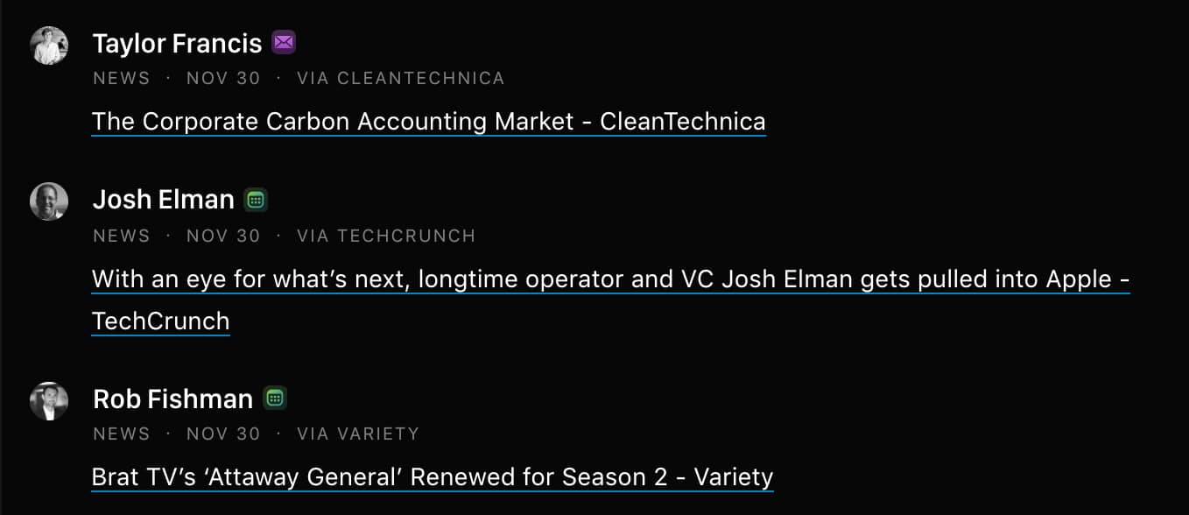The height and width of the screenshot is (515, 1189).
Task: Open Rob Fishman's profile photo
Action: (x=49, y=400)
